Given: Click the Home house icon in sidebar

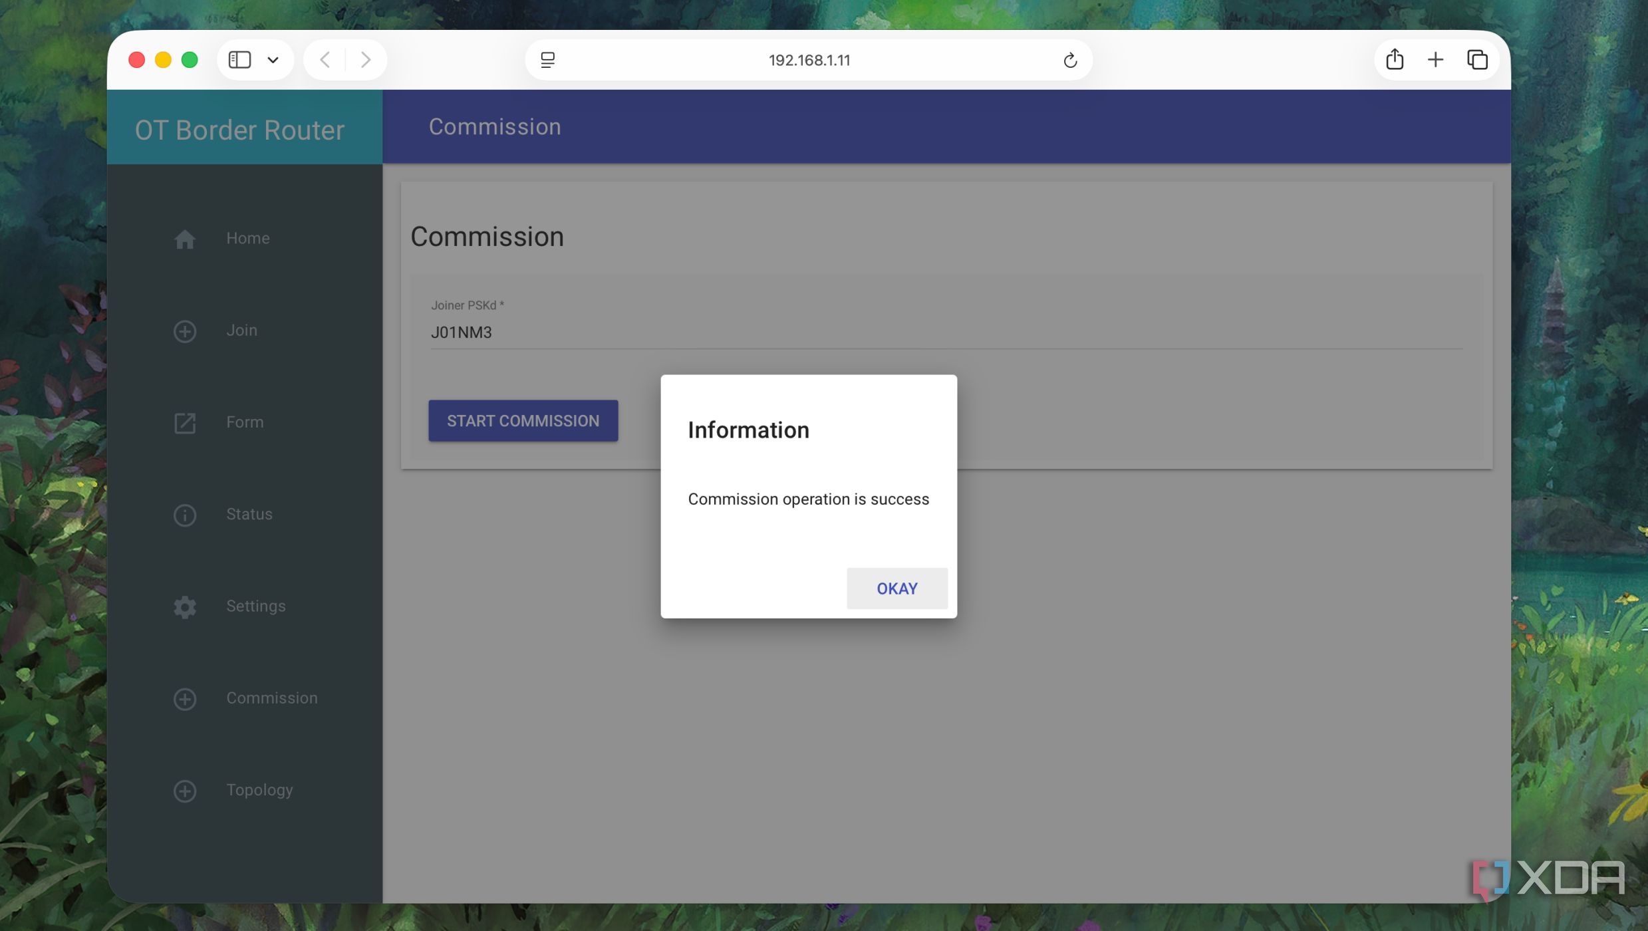Looking at the screenshot, I should click(x=185, y=239).
